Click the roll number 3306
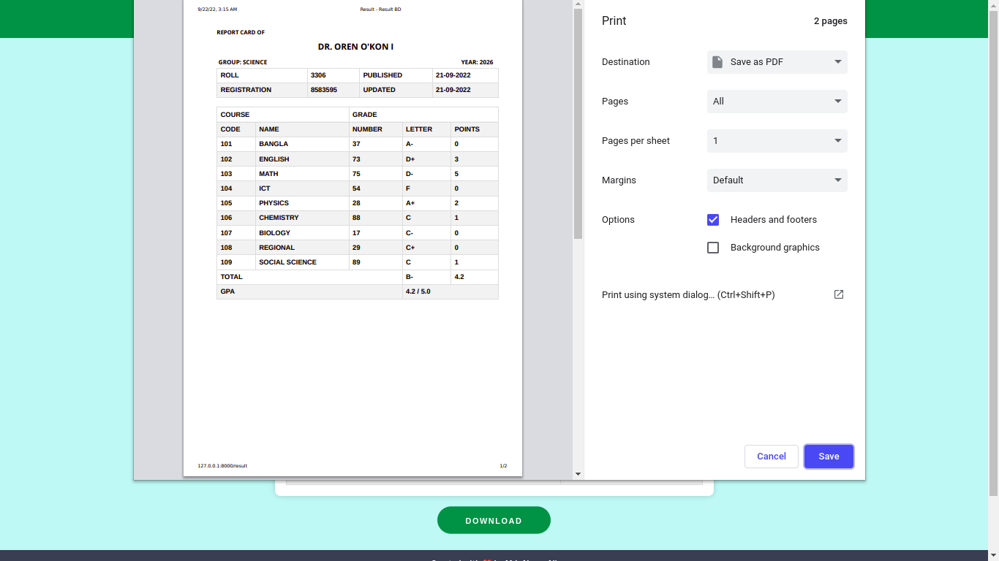The image size is (999, 561). click(x=318, y=75)
